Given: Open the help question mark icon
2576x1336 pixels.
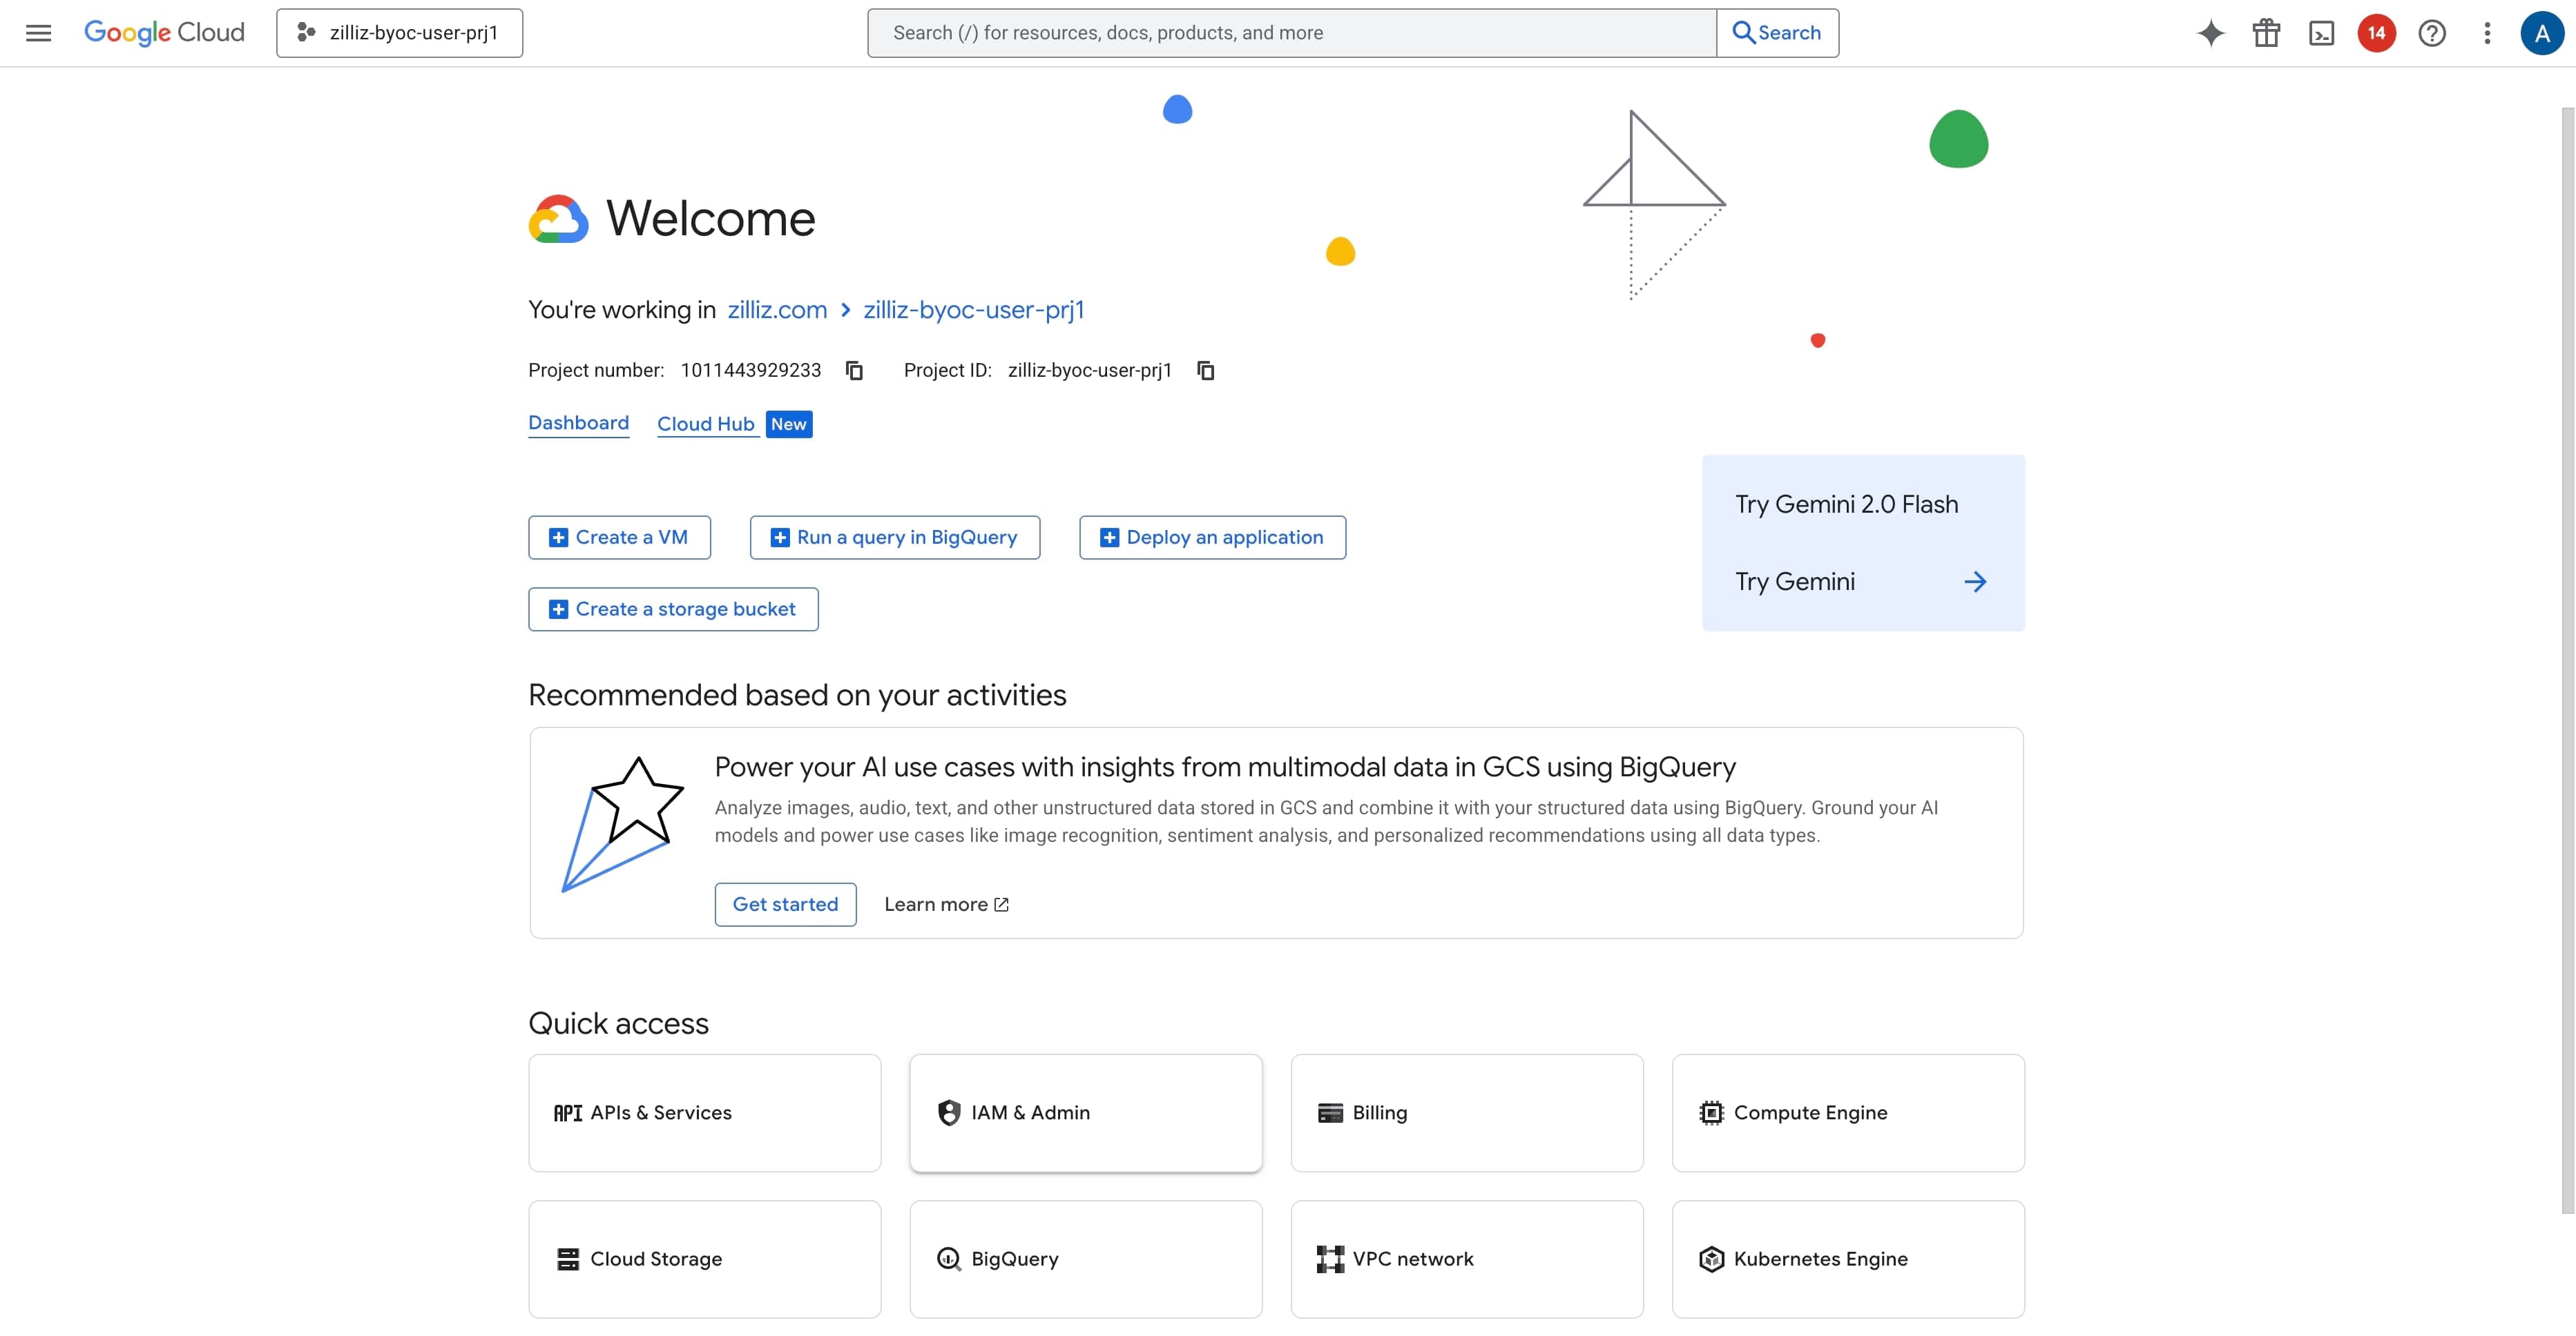Looking at the screenshot, I should point(2432,33).
